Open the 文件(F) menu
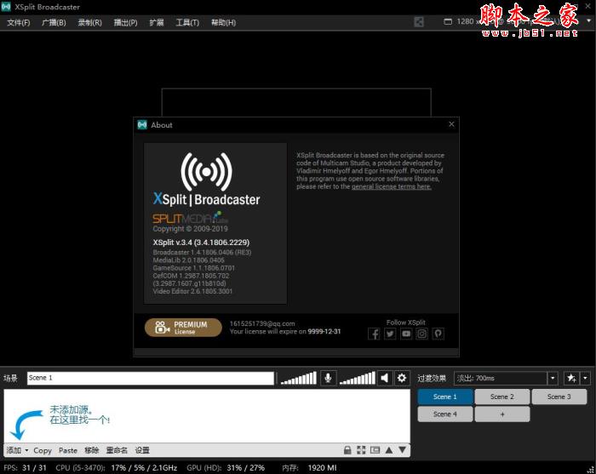 pos(18,22)
